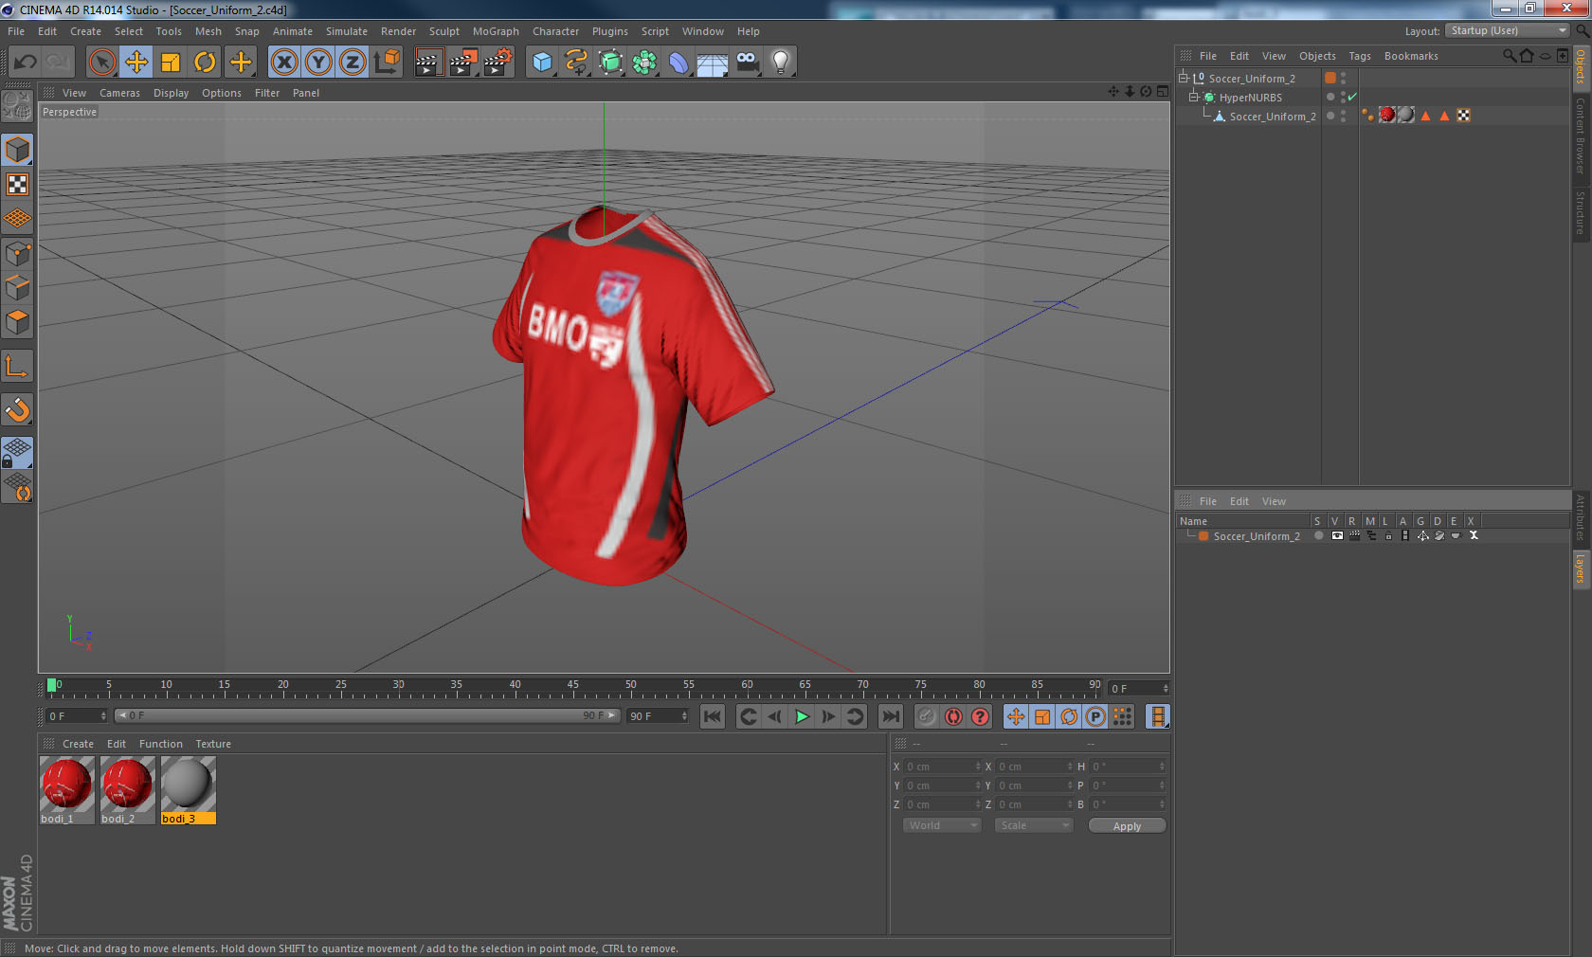Image resolution: width=1592 pixels, height=957 pixels.
Task: Render to Picture Viewer
Action: pos(463,63)
